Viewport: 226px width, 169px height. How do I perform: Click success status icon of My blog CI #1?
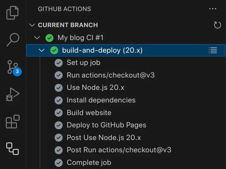pos(49,38)
